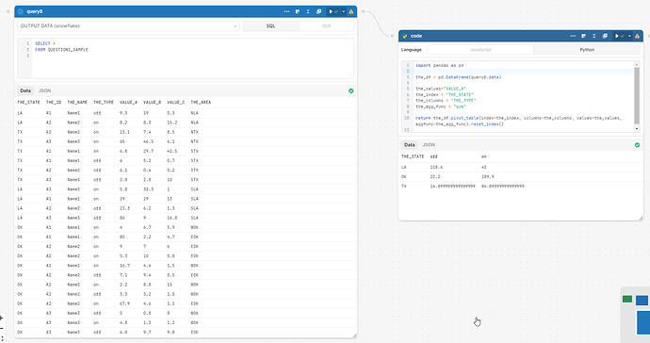The image size is (650, 343).
Task: Click the 14.899999999999999 value in TX row
Action: 453,187
